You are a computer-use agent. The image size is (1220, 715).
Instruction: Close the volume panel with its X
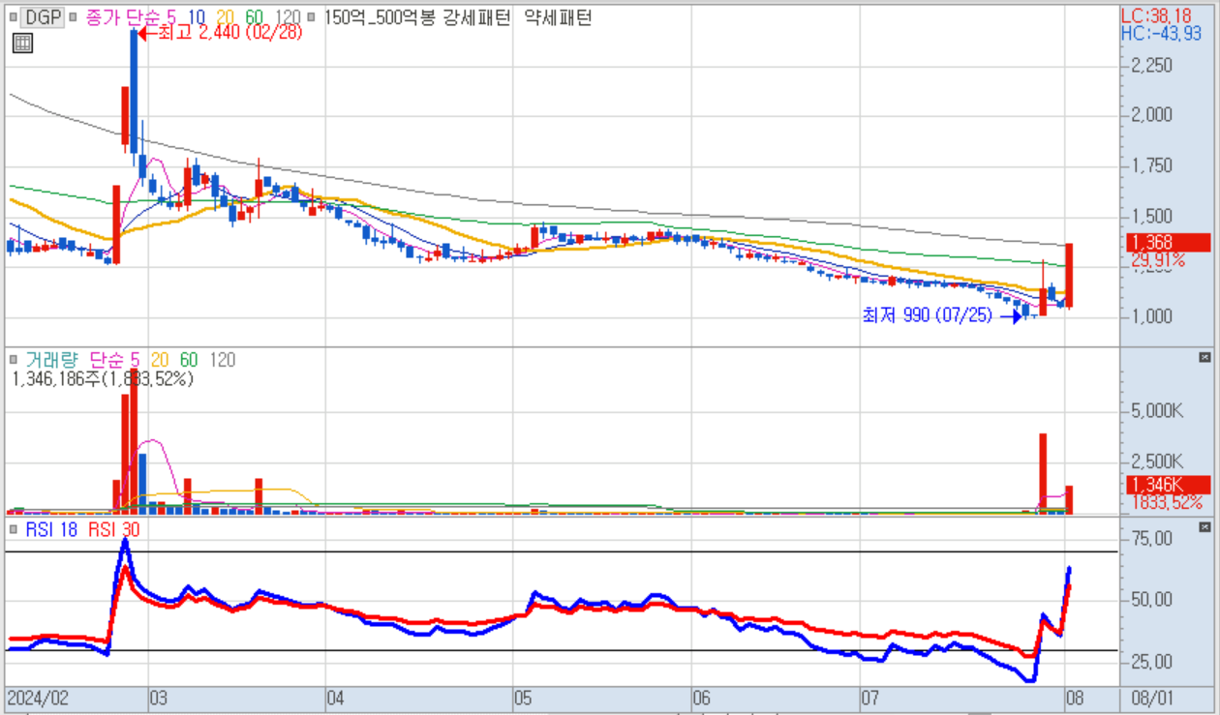click(x=1205, y=357)
